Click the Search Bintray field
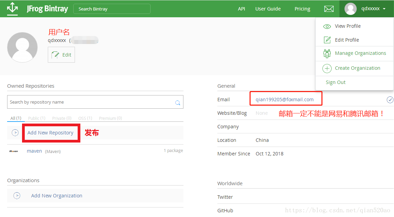This screenshot has height=217, width=394. (112, 9)
